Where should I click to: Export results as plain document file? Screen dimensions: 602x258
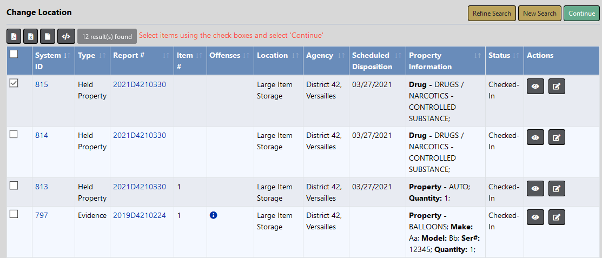(48, 36)
